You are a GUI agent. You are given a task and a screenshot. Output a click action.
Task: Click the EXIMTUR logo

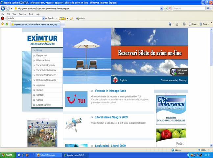point(42,39)
